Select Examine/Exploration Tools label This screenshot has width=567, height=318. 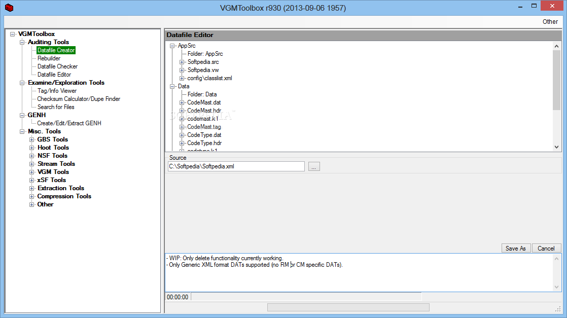pos(66,83)
